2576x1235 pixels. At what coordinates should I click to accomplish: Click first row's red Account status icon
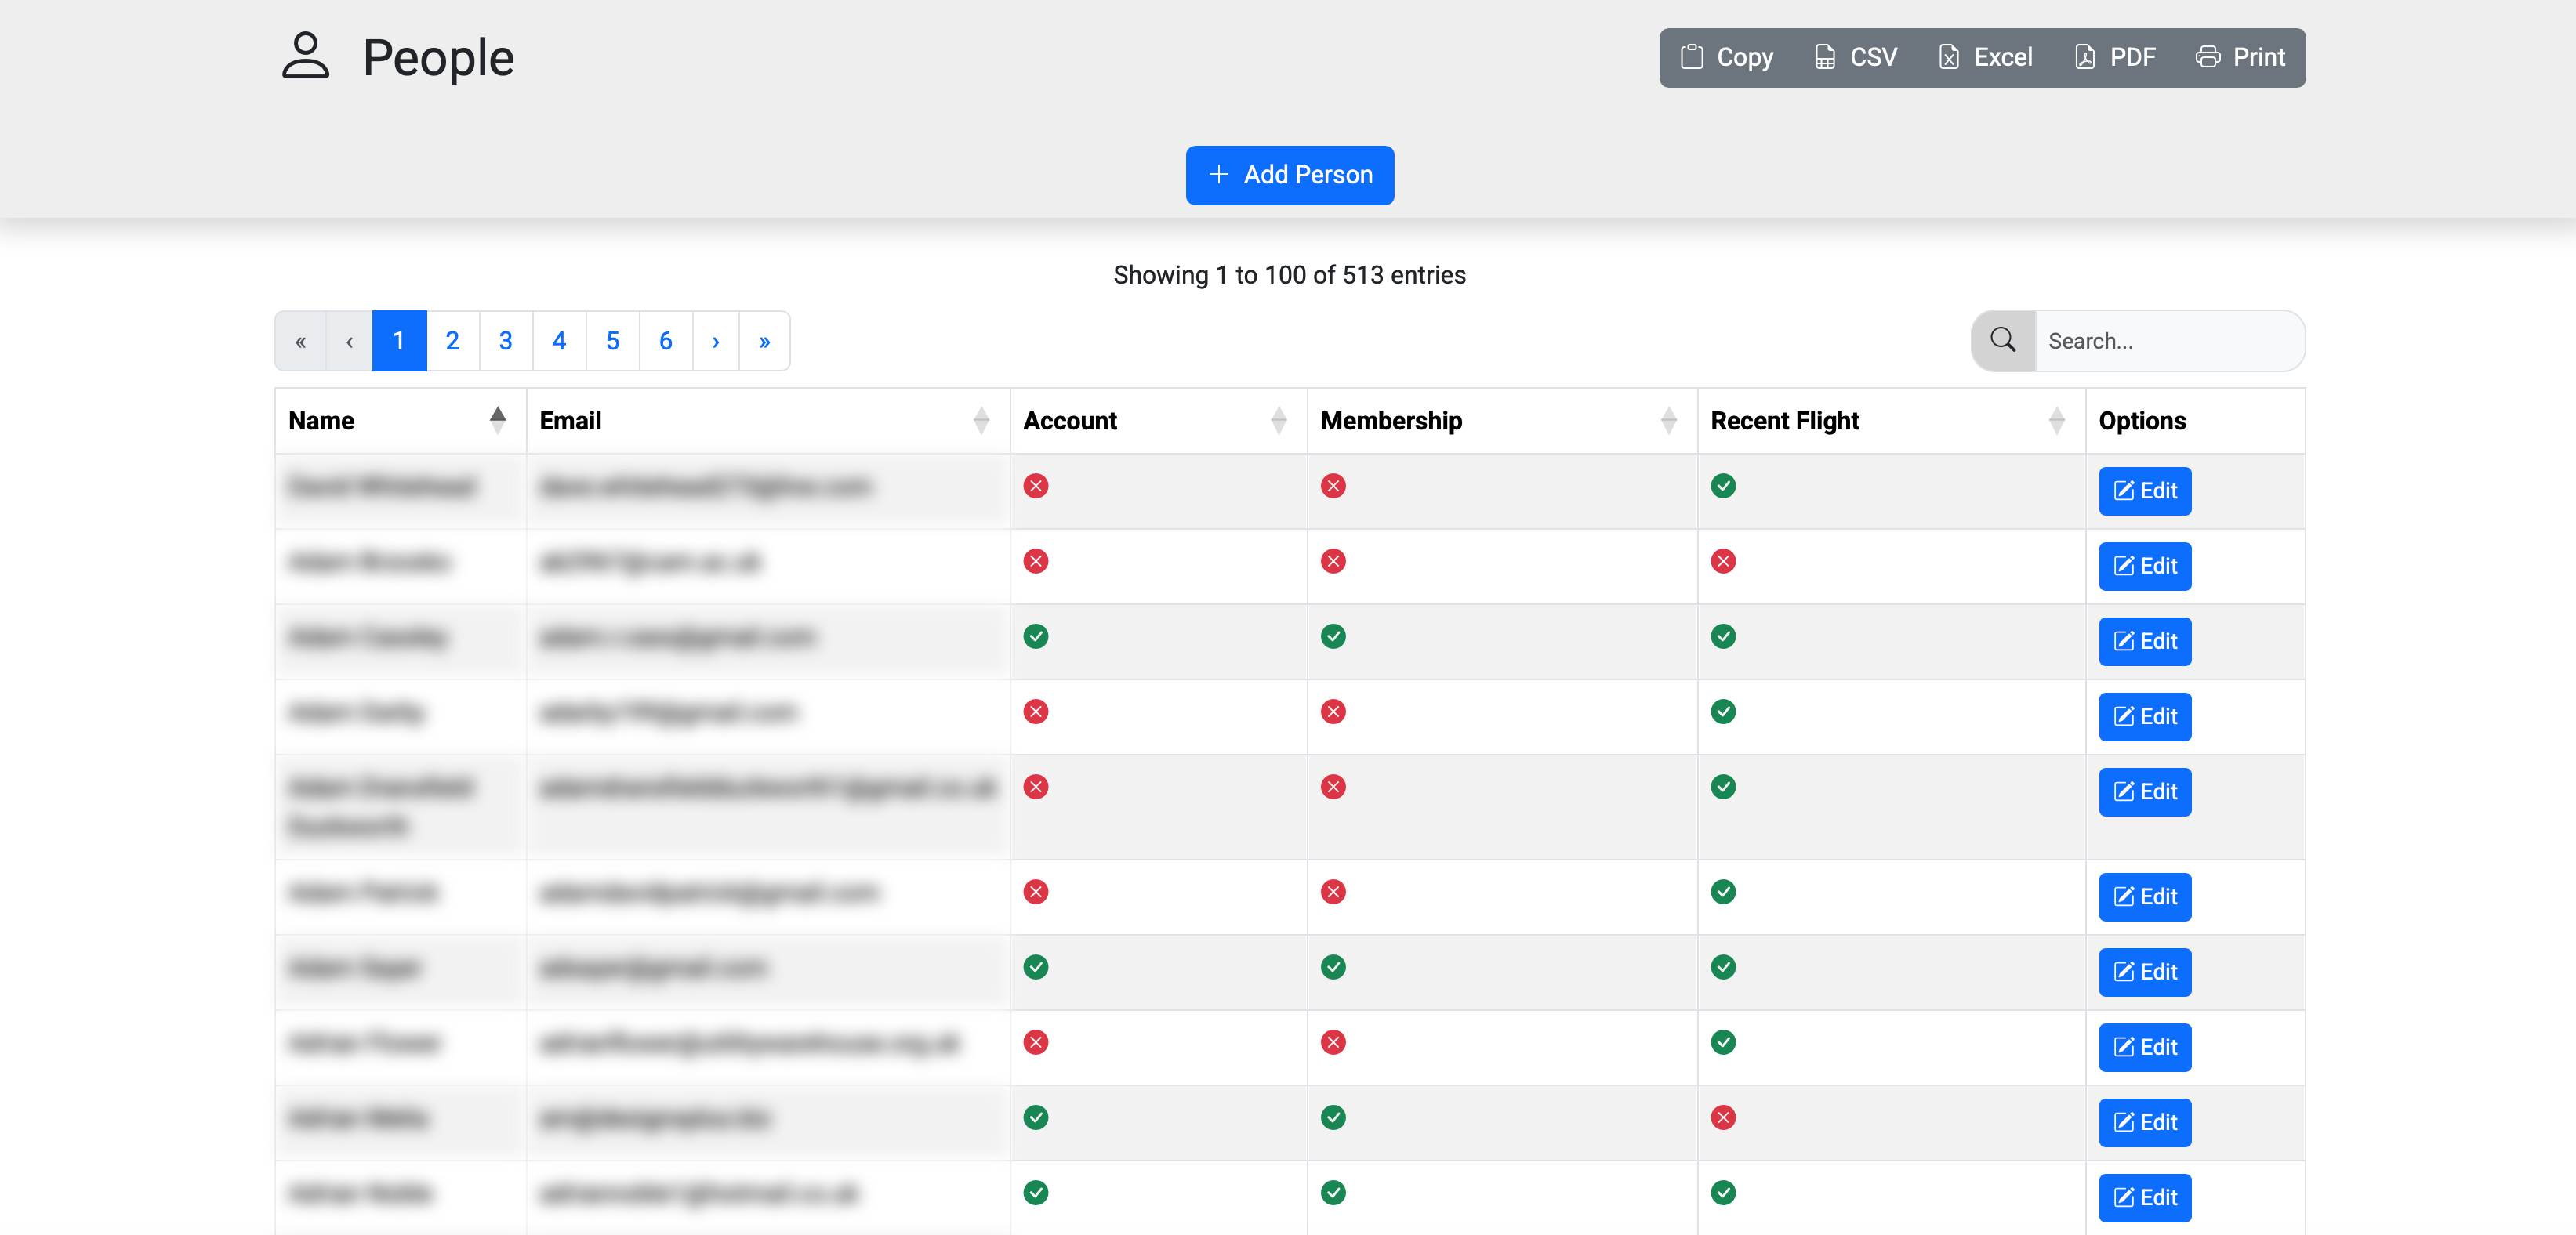[x=1035, y=486]
